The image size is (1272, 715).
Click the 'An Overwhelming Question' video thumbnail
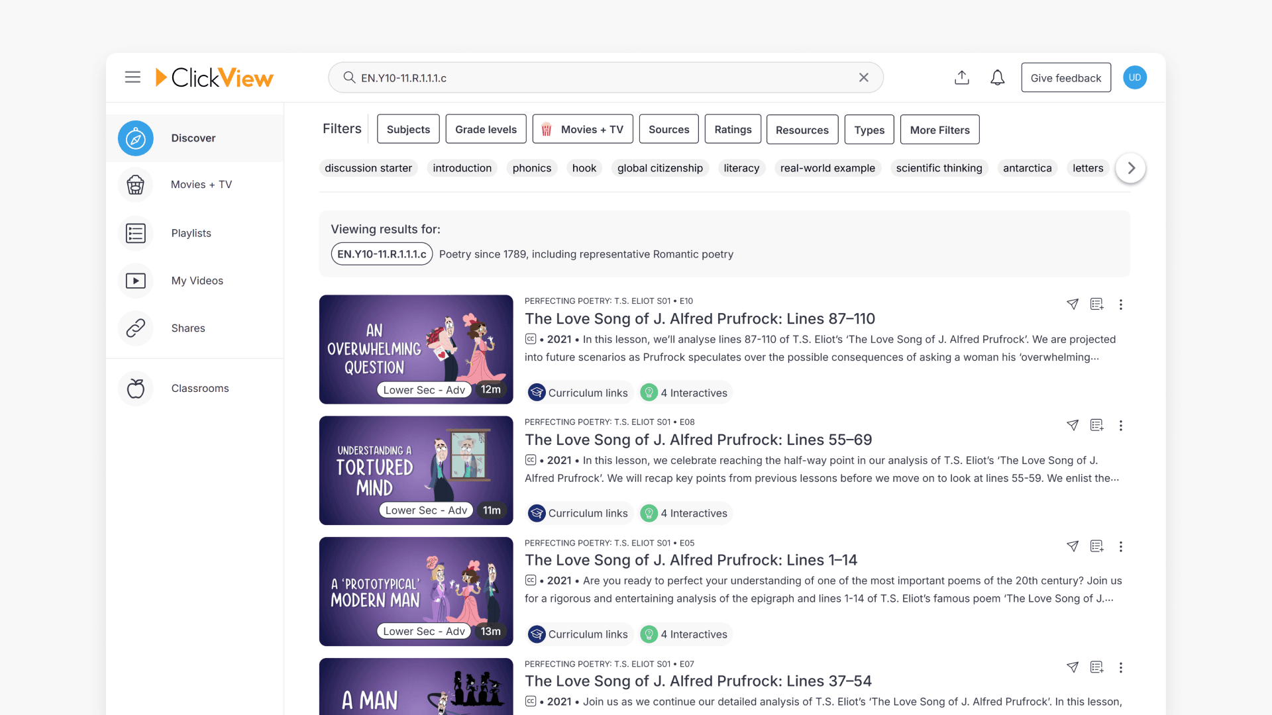coord(415,349)
